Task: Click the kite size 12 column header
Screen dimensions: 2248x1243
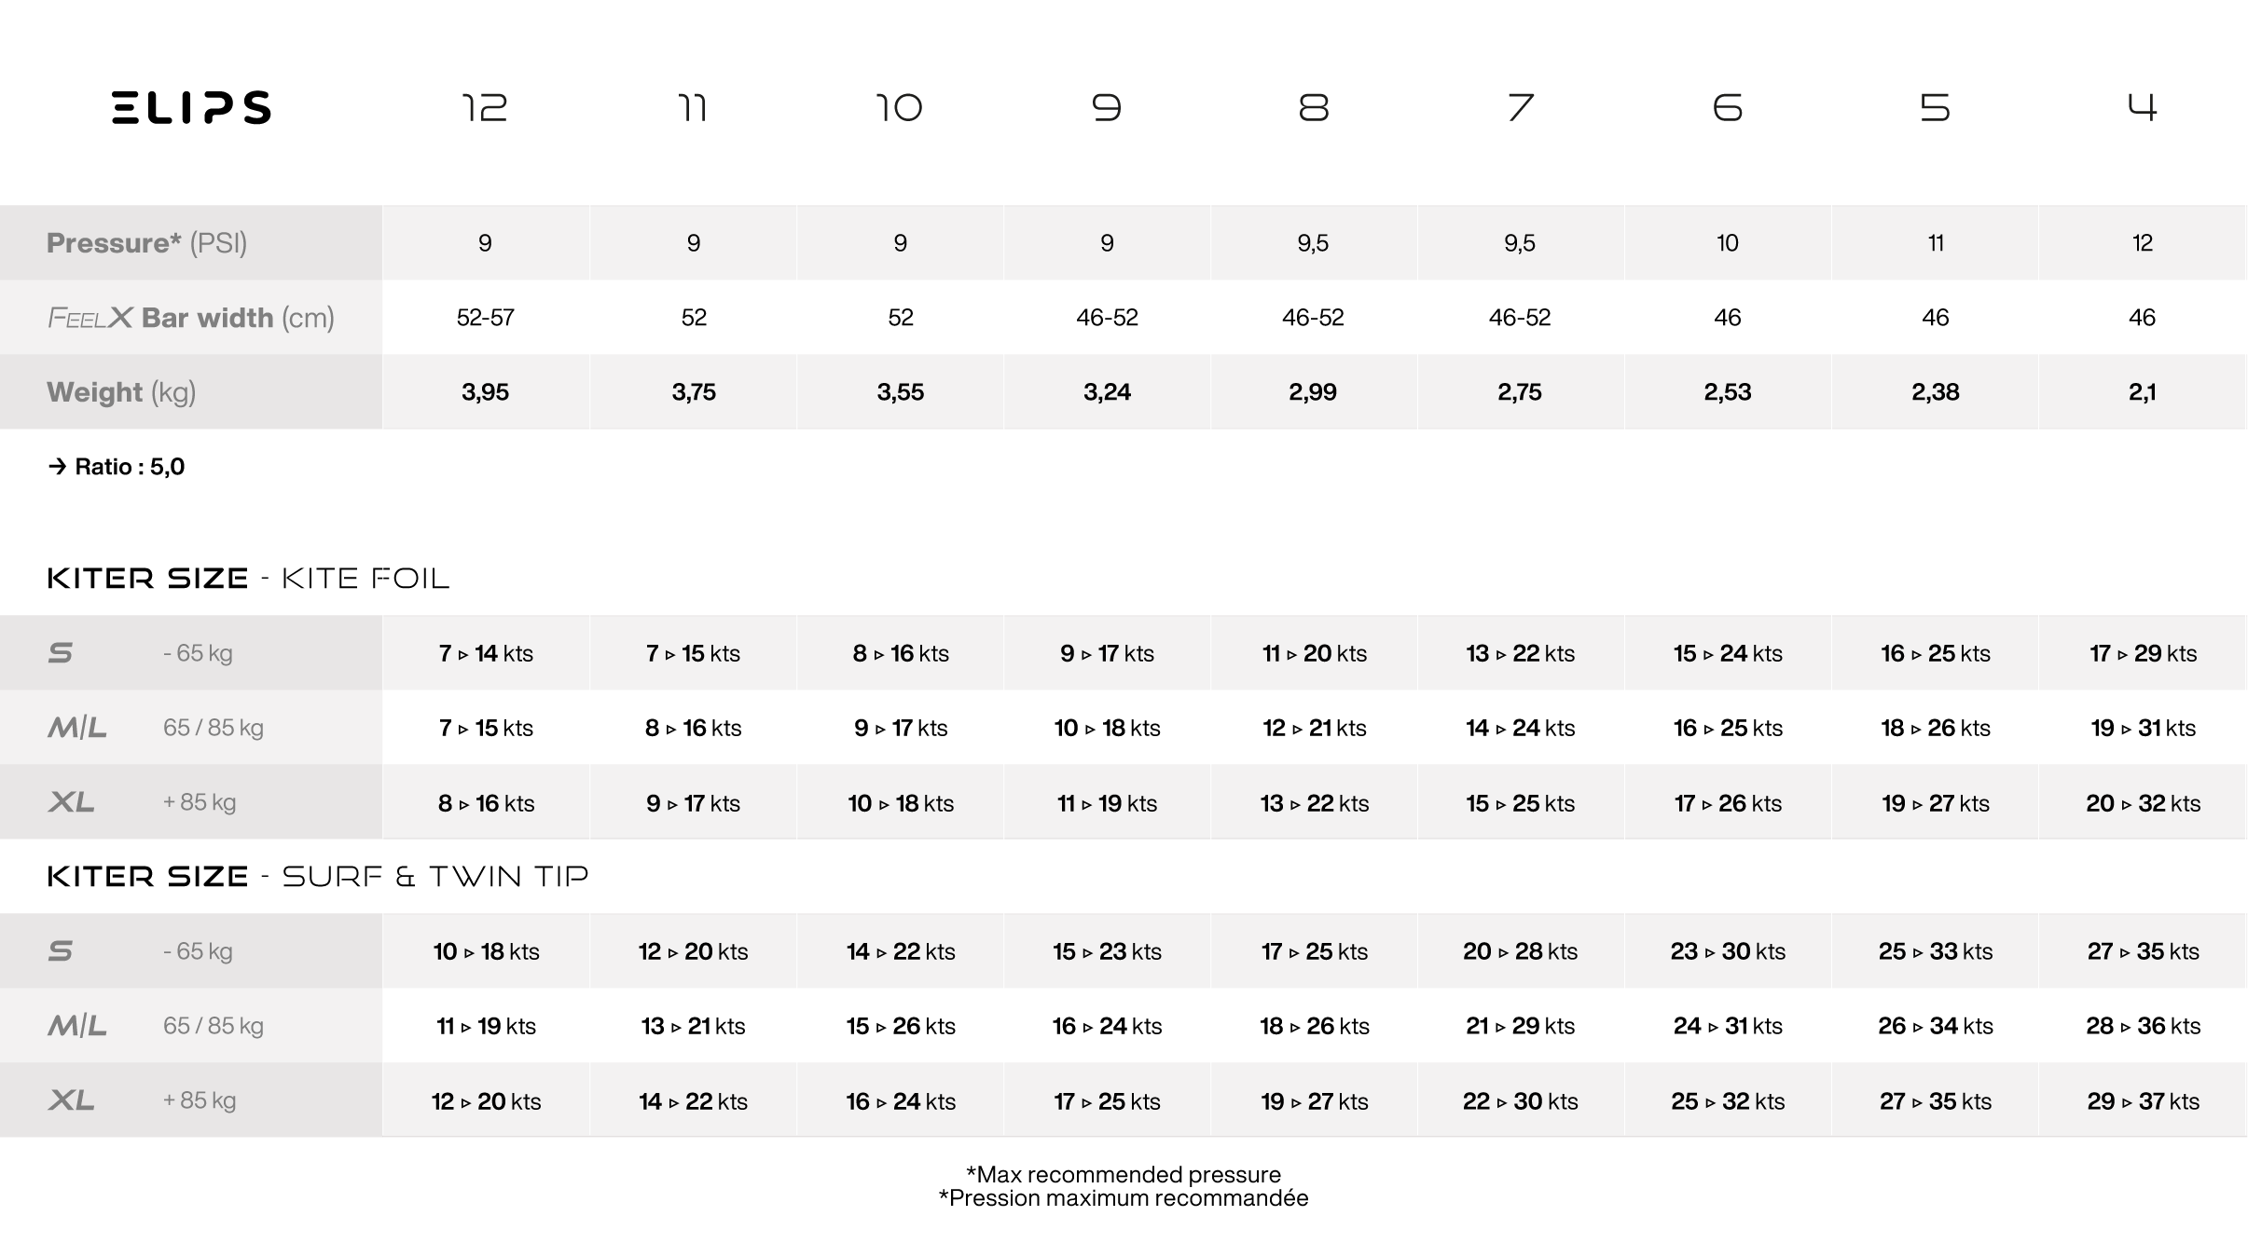Action: pyautogui.click(x=485, y=108)
